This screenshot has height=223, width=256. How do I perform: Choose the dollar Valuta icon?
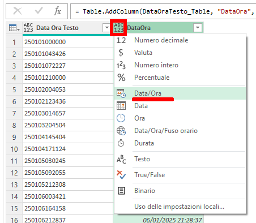click(x=121, y=53)
